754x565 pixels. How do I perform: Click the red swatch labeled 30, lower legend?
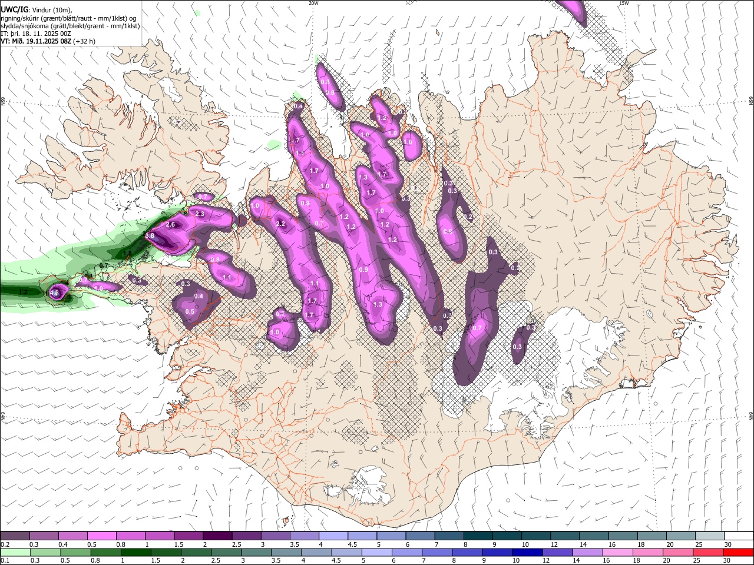click(738, 552)
